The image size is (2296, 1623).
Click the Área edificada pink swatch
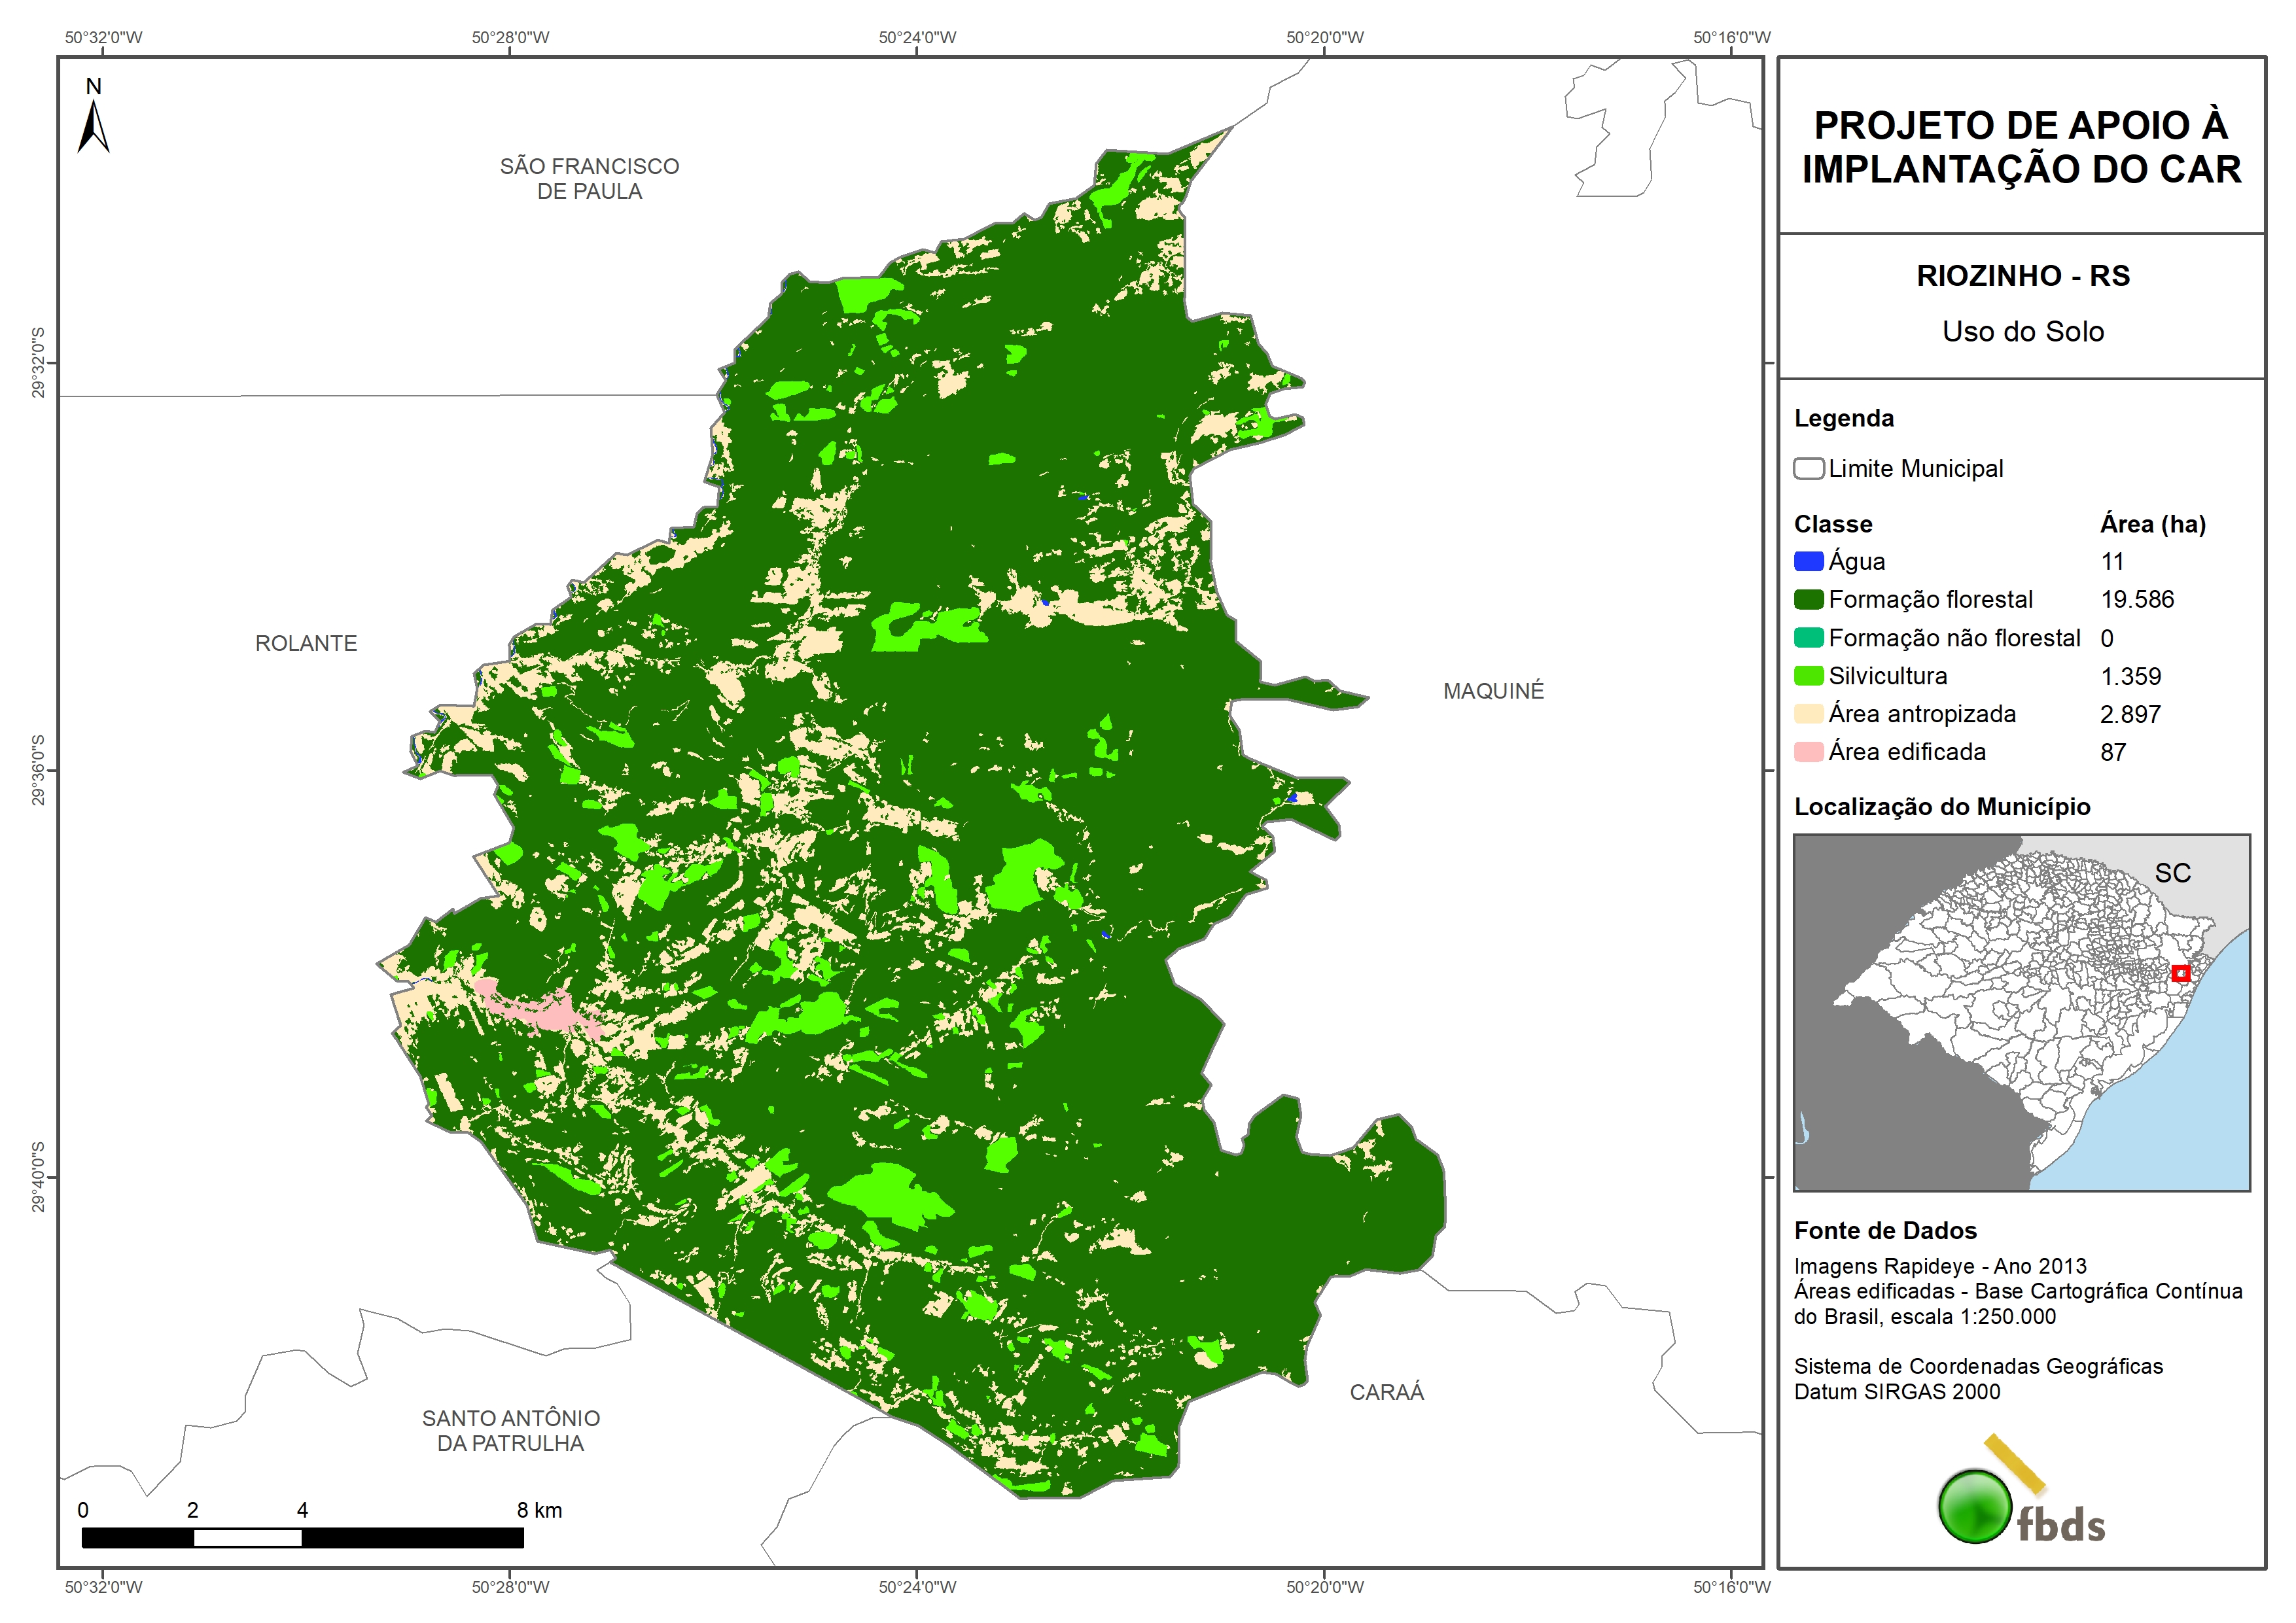(1808, 752)
